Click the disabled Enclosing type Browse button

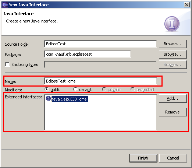click(173, 64)
